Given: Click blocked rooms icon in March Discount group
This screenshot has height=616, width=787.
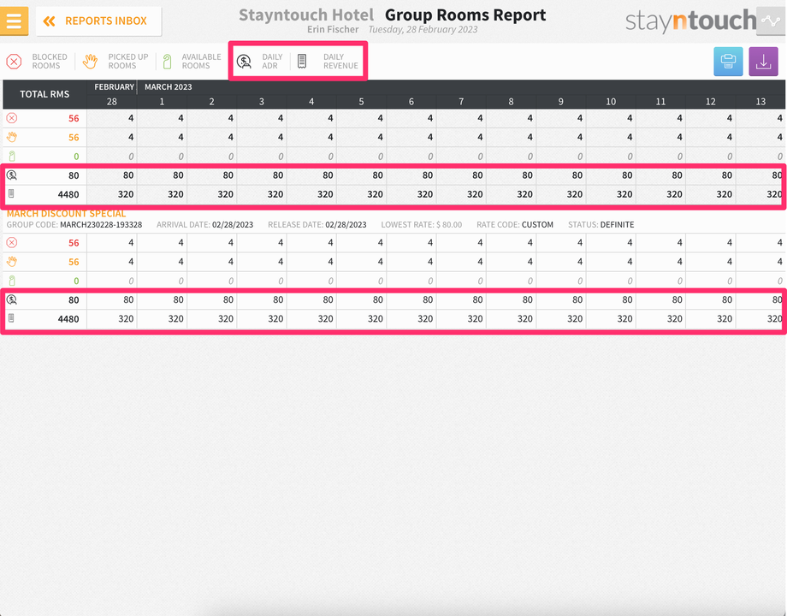Looking at the screenshot, I should 12,242.
